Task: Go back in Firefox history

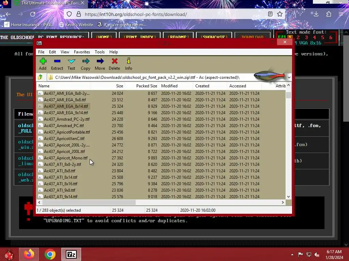Action: pyautogui.click(x=8, y=14)
